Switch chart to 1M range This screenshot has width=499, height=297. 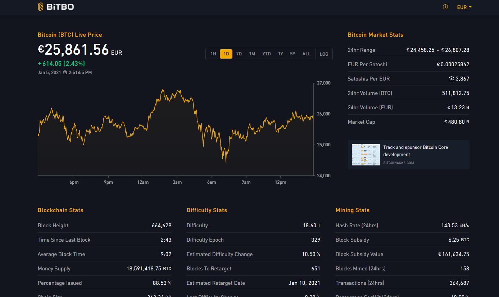(x=252, y=54)
